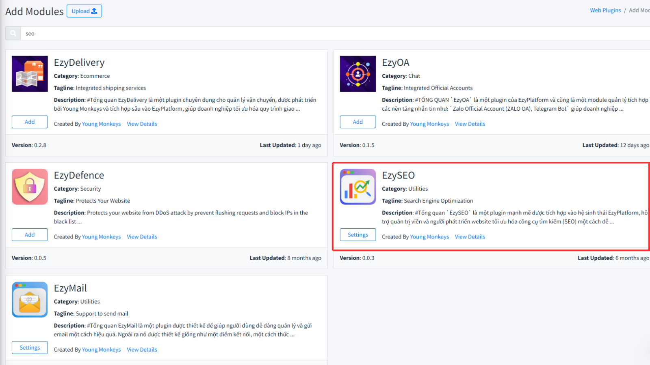Click the EzyMail title

click(x=70, y=288)
